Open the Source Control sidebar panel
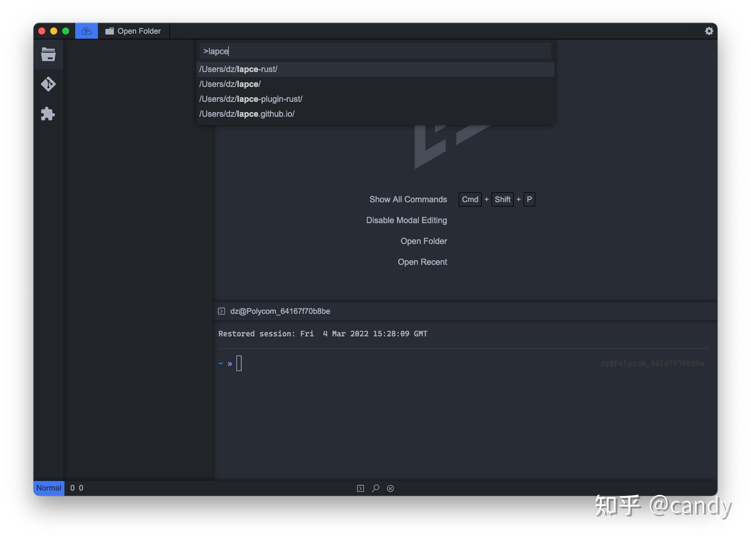 coord(48,84)
